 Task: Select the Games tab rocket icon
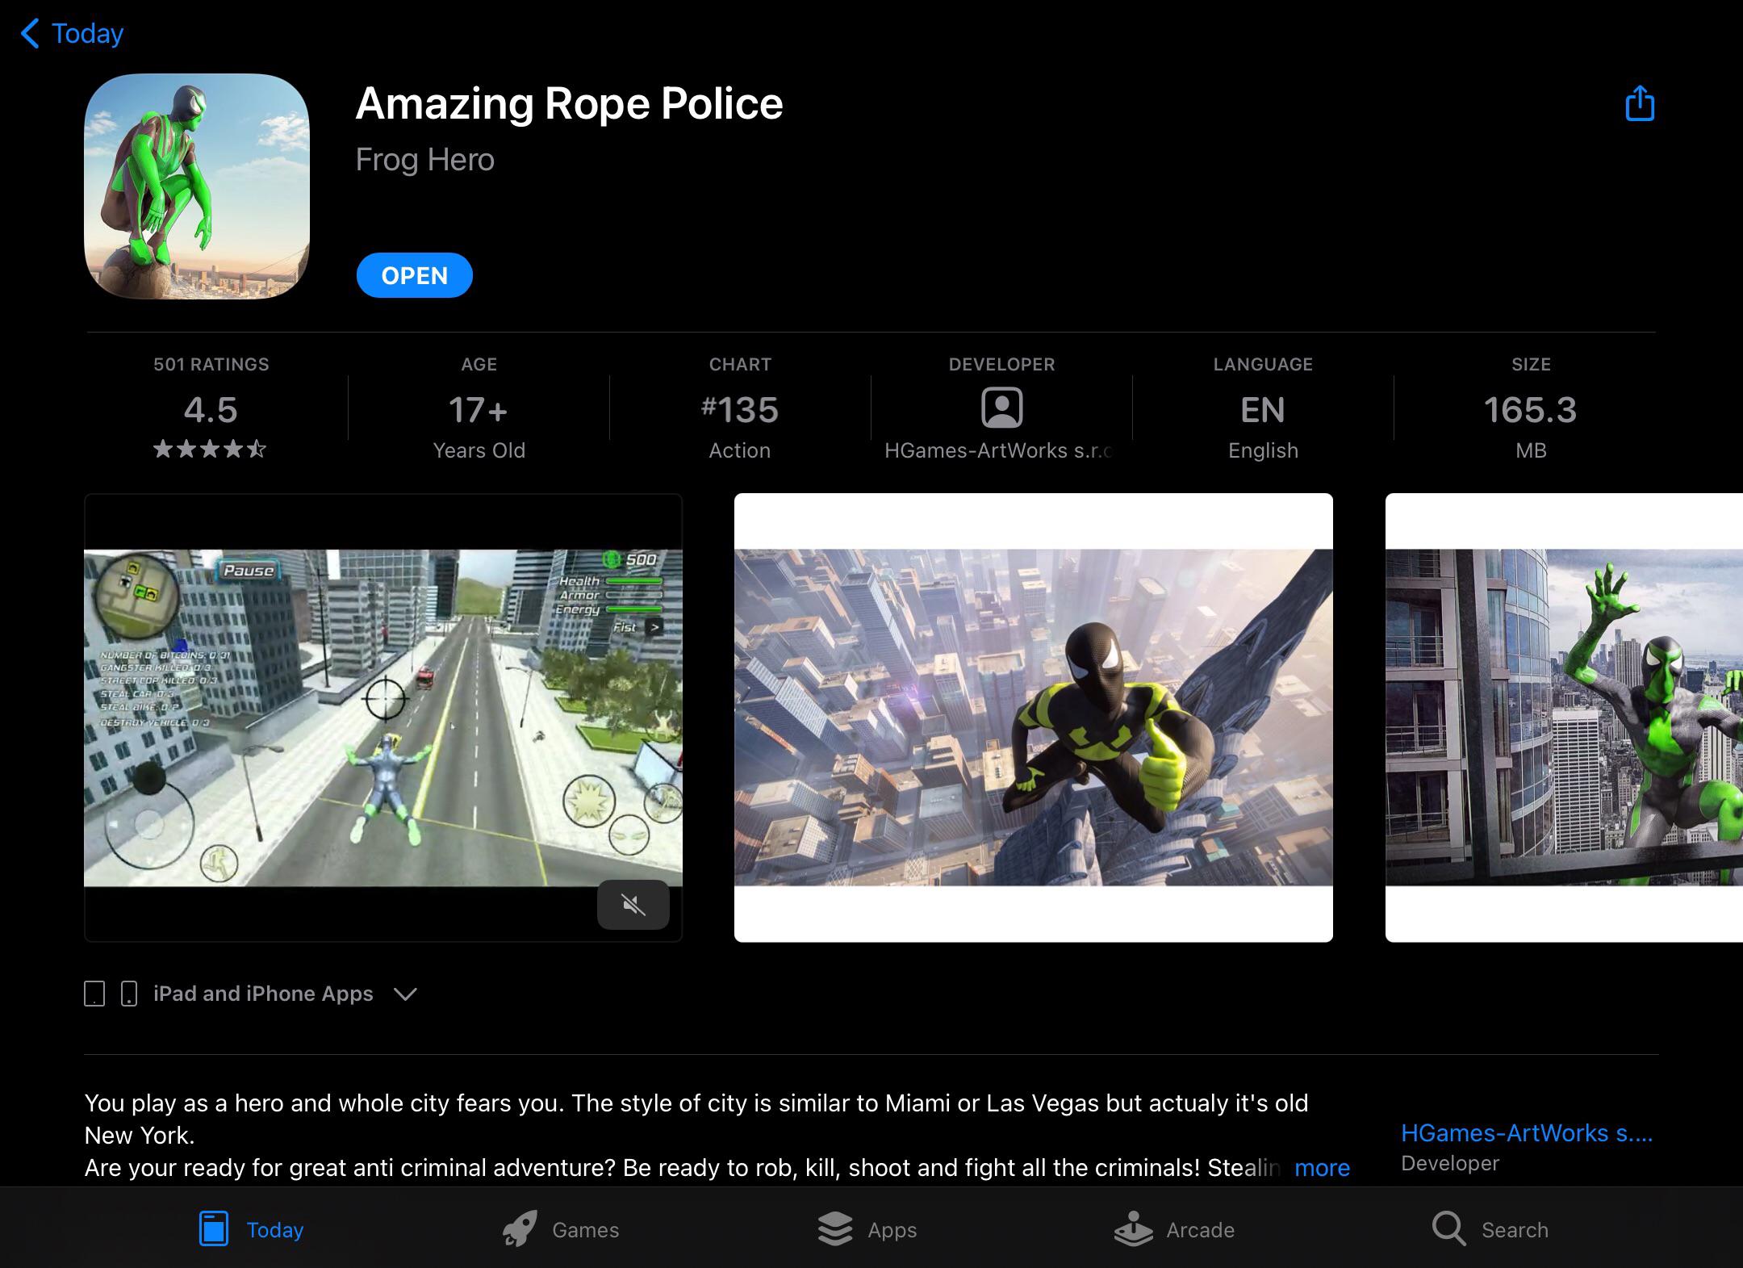pos(519,1227)
